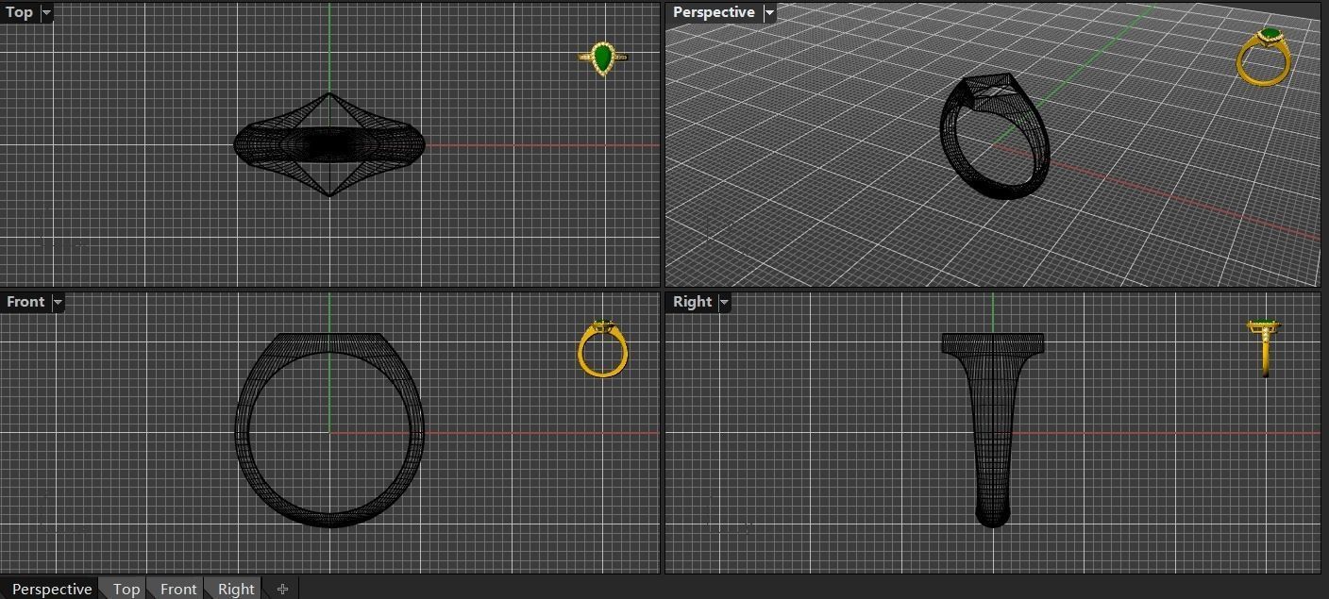
Task: Click the ring reference image in Front viewport
Action: click(x=602, y=347)
